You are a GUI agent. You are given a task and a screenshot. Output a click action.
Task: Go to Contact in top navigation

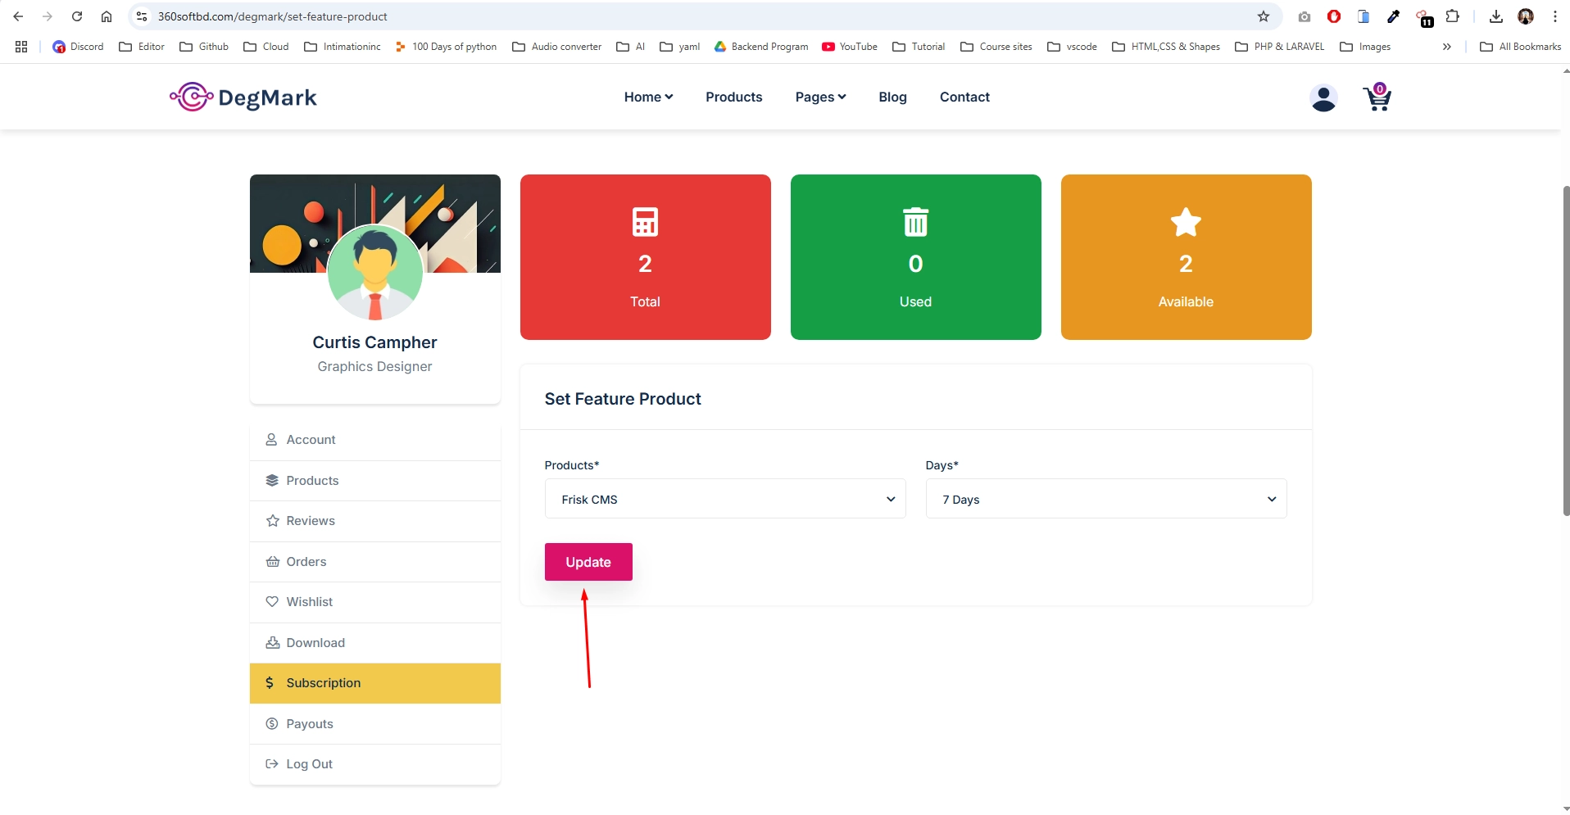(x=964, y=97)
